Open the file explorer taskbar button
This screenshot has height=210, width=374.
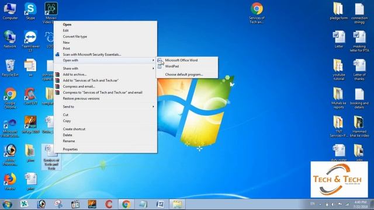coord(177,204)
